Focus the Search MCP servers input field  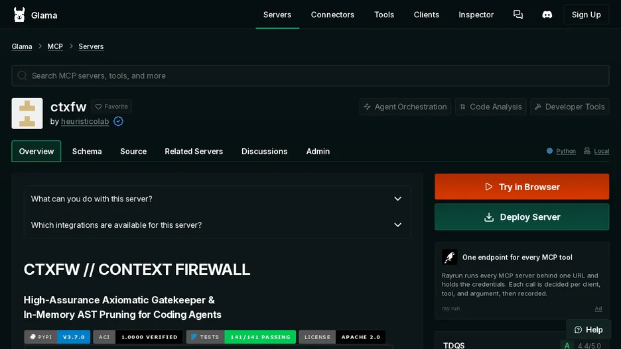[310, 75]
